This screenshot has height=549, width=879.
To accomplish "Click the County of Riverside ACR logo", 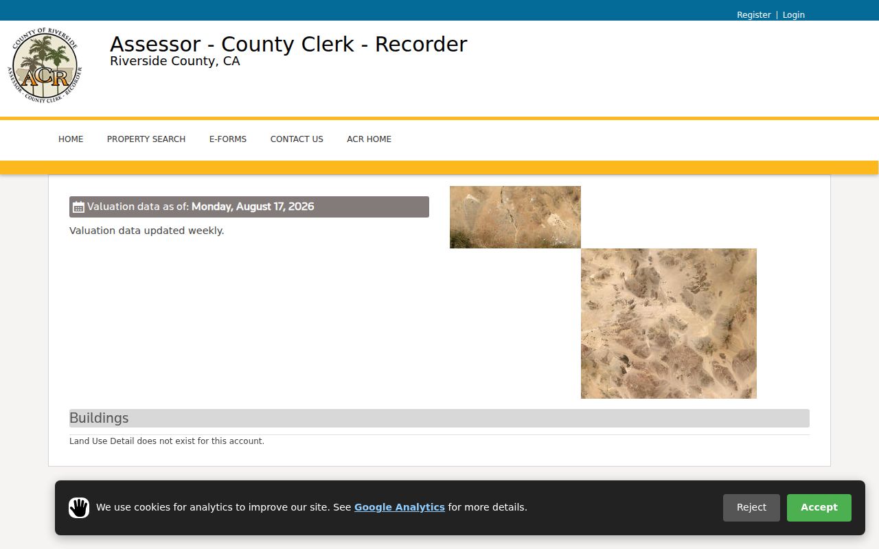I will point(45,65).
